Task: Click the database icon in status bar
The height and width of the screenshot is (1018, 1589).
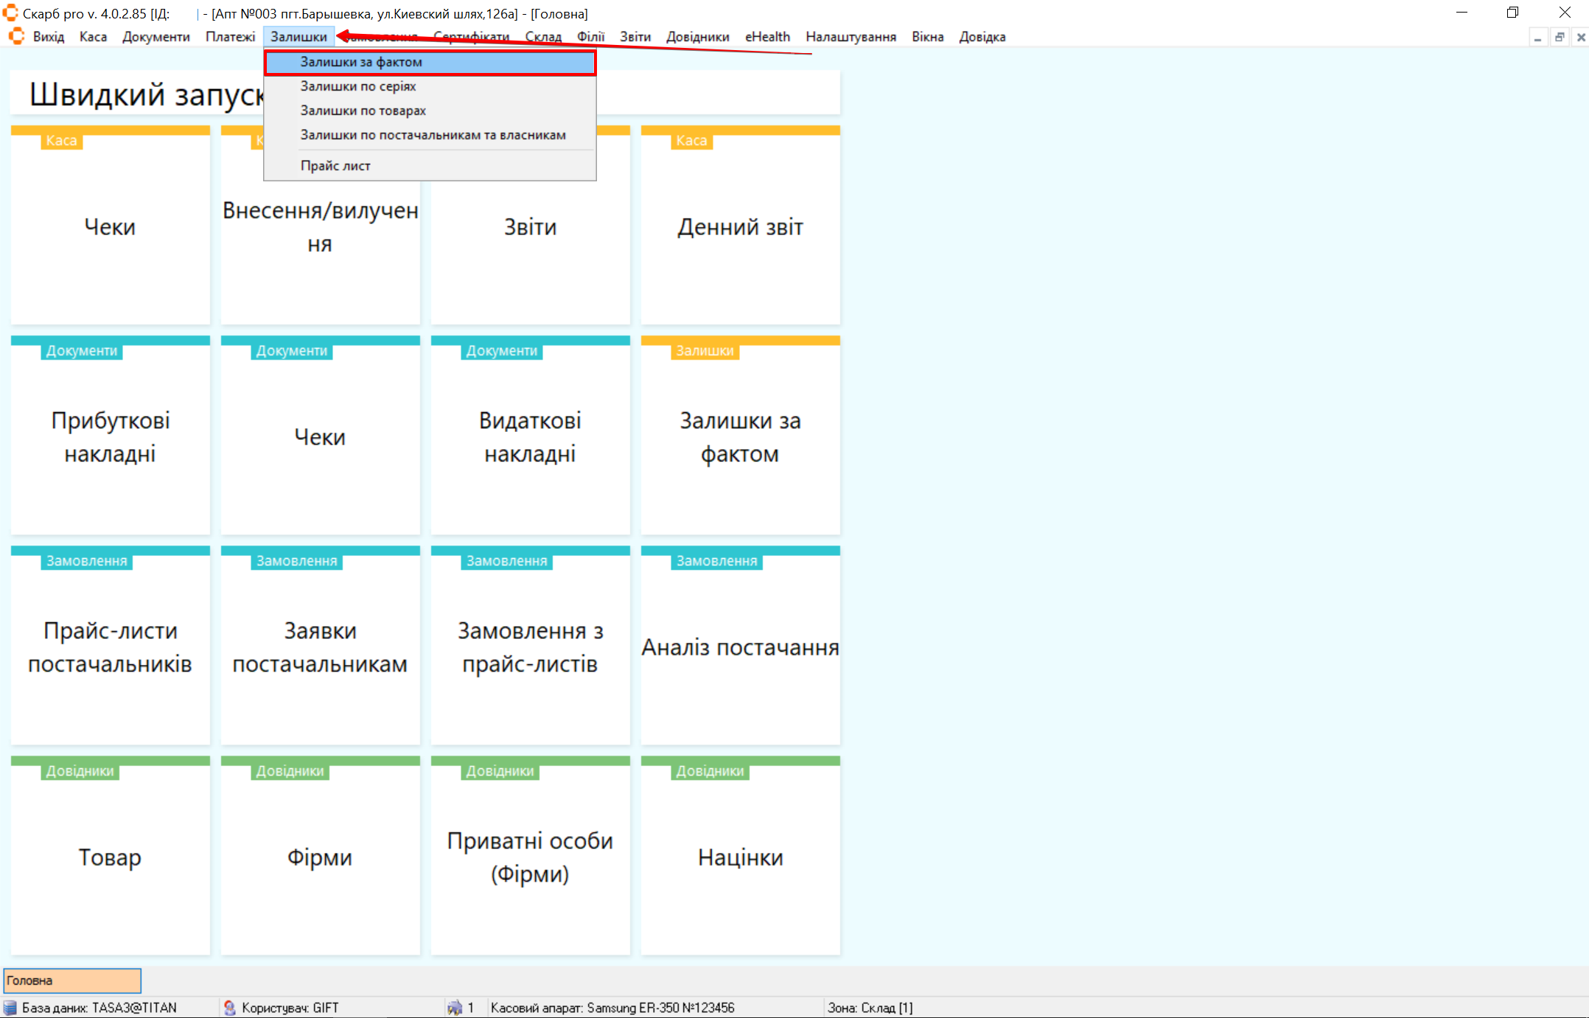Action: coord(10,1008)
